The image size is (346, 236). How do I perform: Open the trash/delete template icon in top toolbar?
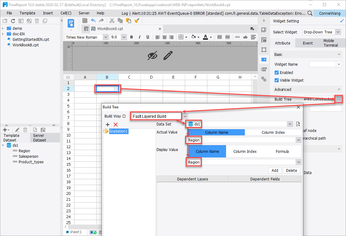(37, 21)
